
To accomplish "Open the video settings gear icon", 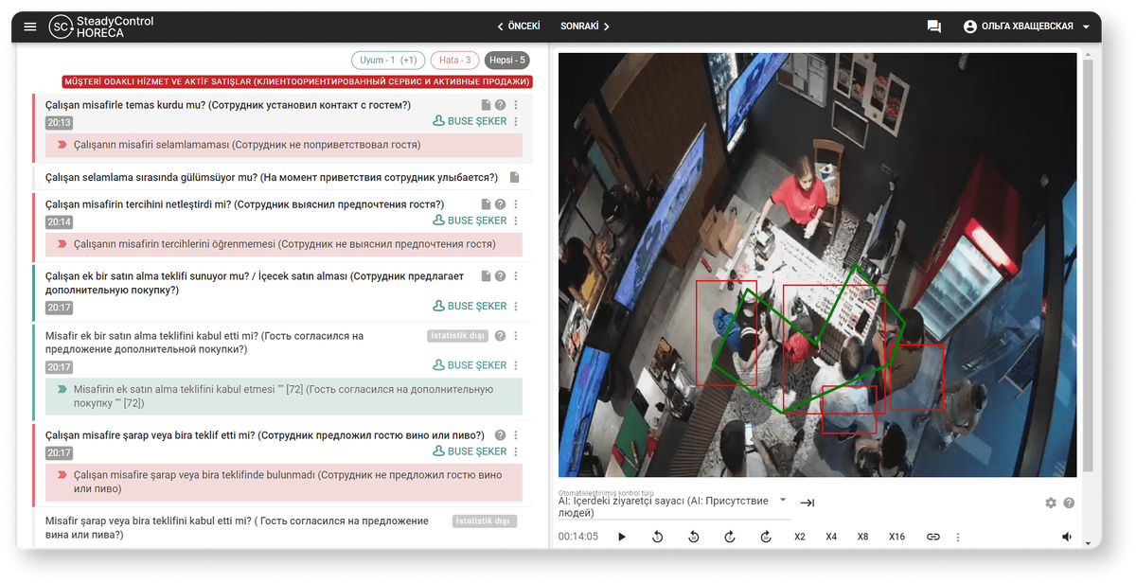I will [x=1050, y=503].
